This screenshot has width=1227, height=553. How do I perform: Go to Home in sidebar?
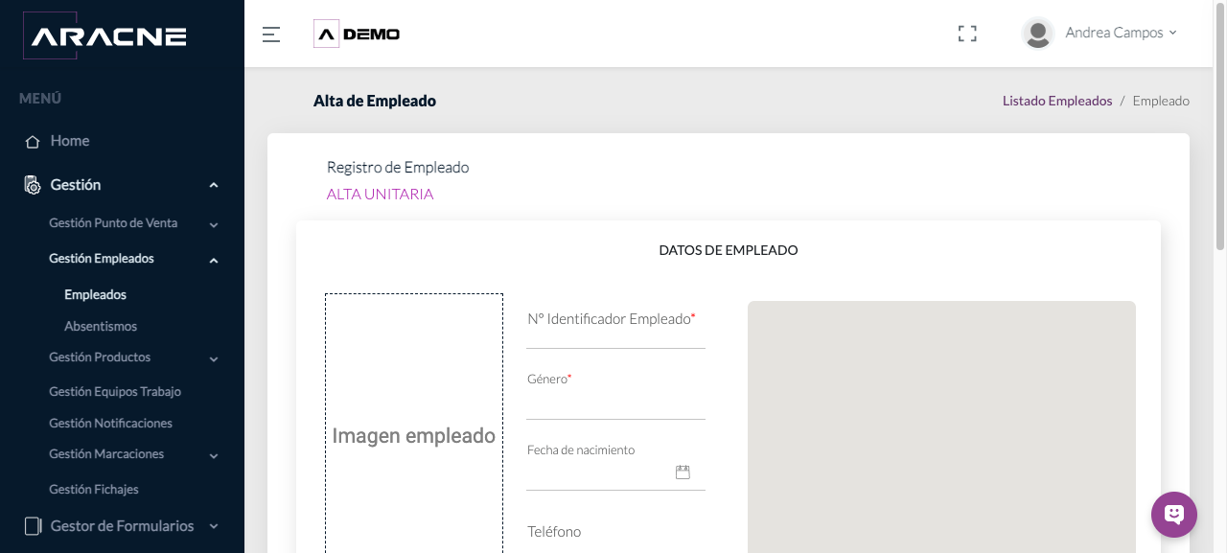(x=70, y=141)
